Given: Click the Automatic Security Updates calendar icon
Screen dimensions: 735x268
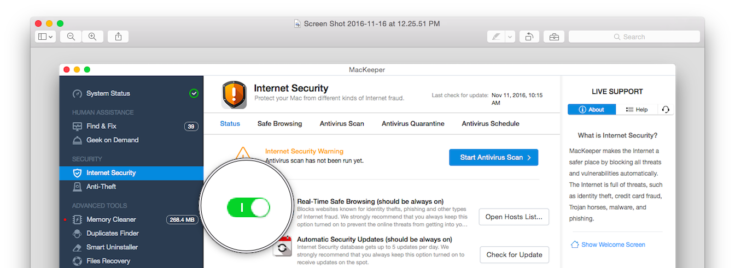Looking at the screenshot, I should pos(282,247).
